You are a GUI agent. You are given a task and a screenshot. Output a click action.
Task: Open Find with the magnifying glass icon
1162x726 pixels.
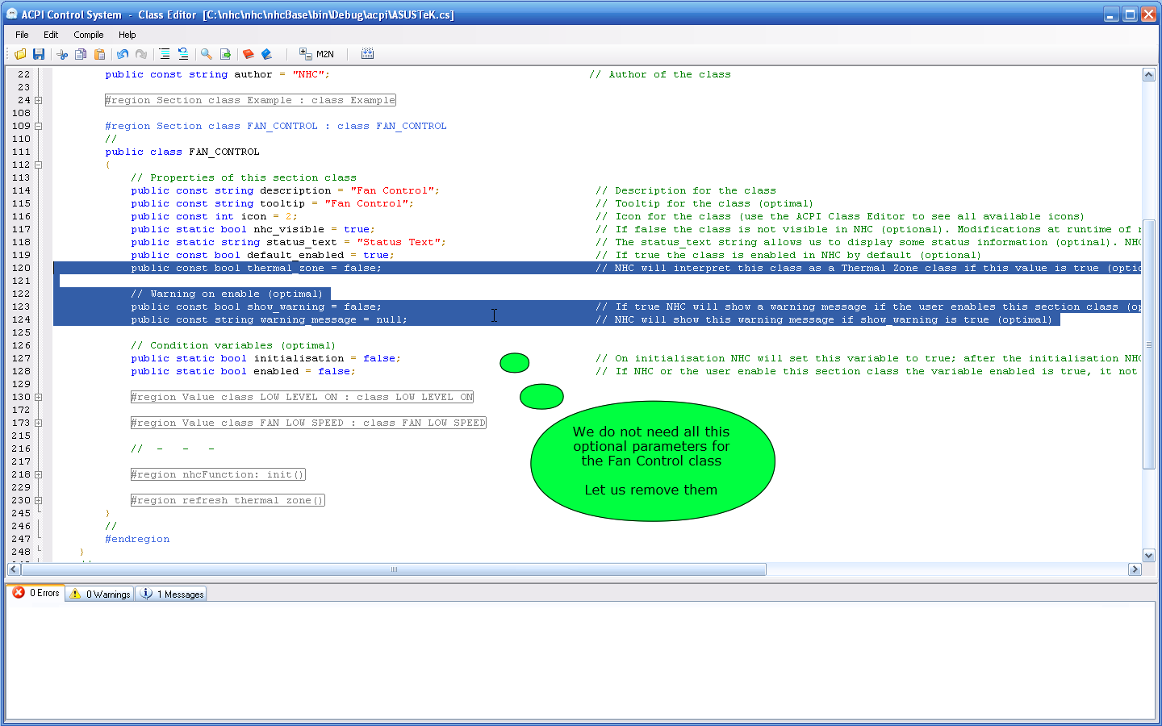coord(207,54)
